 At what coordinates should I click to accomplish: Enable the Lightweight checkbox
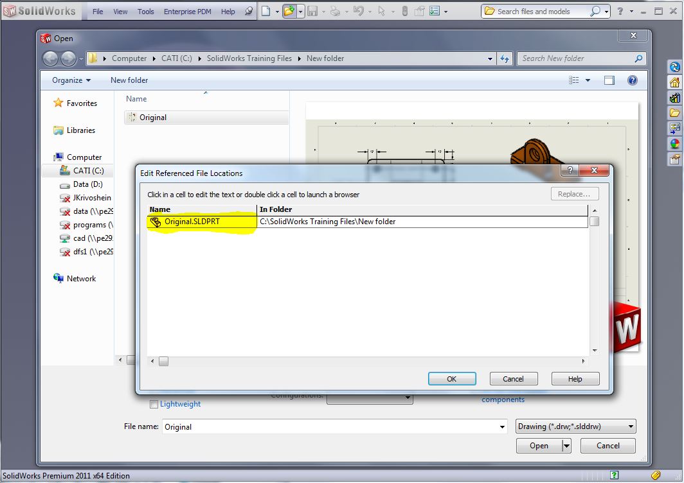pos(154,404)
